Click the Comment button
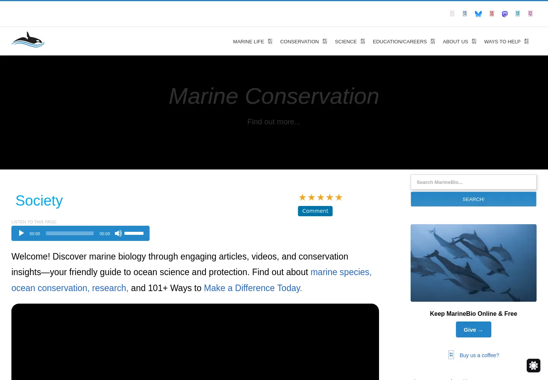548x380 pixels. coord(315,211)
